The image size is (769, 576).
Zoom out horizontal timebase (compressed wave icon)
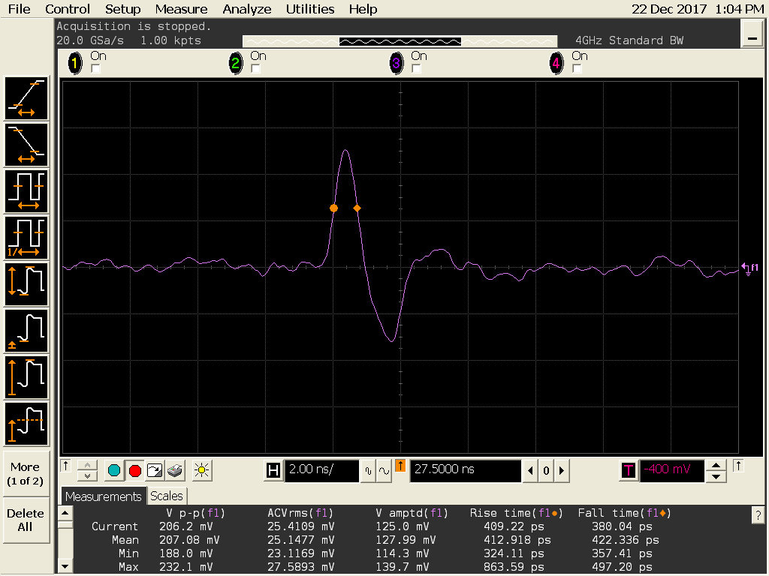368,471
